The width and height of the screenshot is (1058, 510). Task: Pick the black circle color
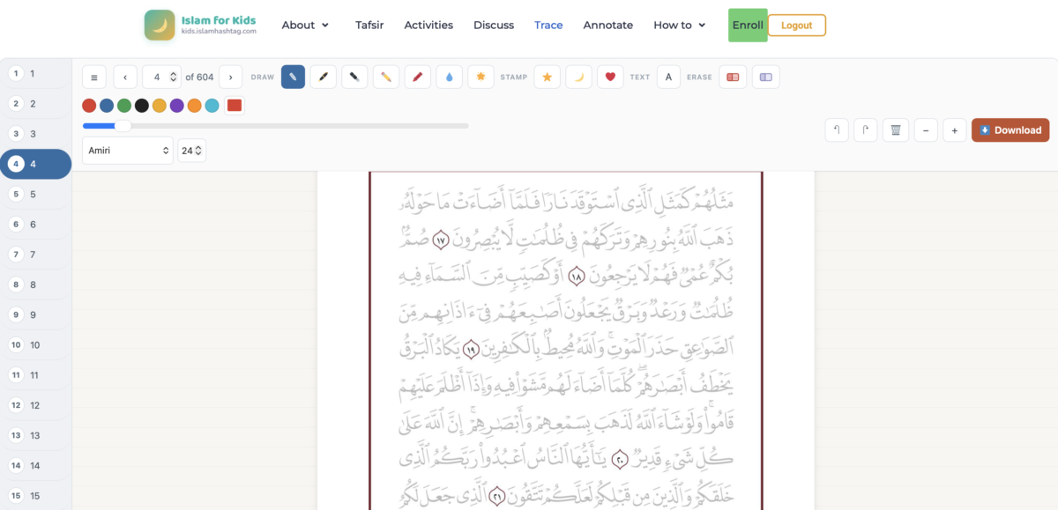click(142, 106)
